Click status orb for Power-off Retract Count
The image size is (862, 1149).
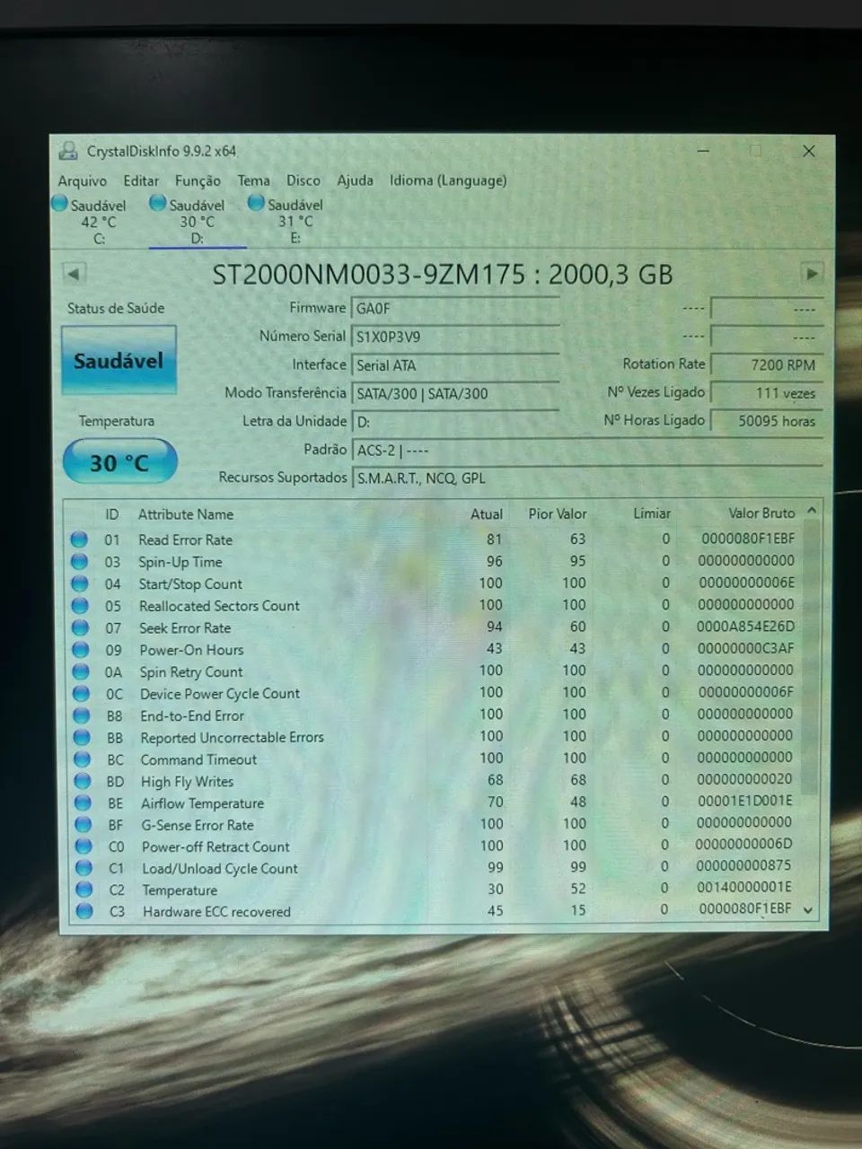click(84, 846)
